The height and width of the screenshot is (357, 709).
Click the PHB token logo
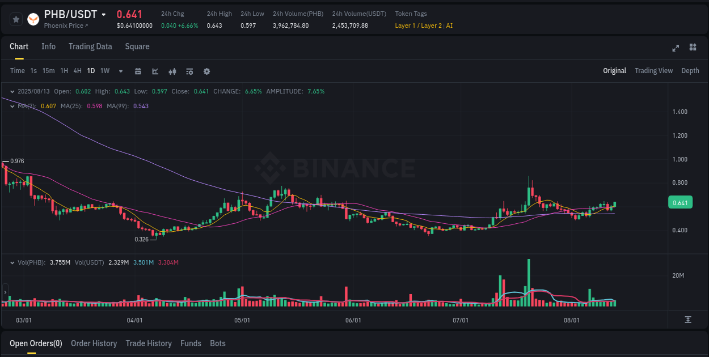coord(33,19)
